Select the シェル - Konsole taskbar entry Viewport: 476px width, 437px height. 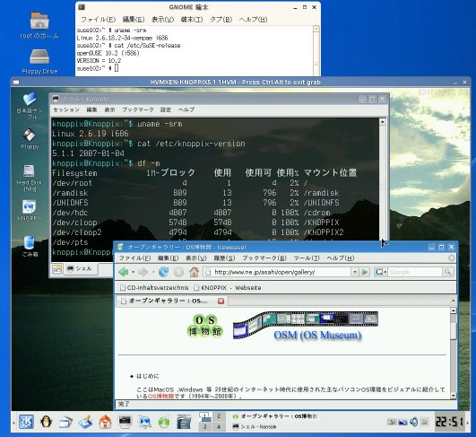pos(255,426)
